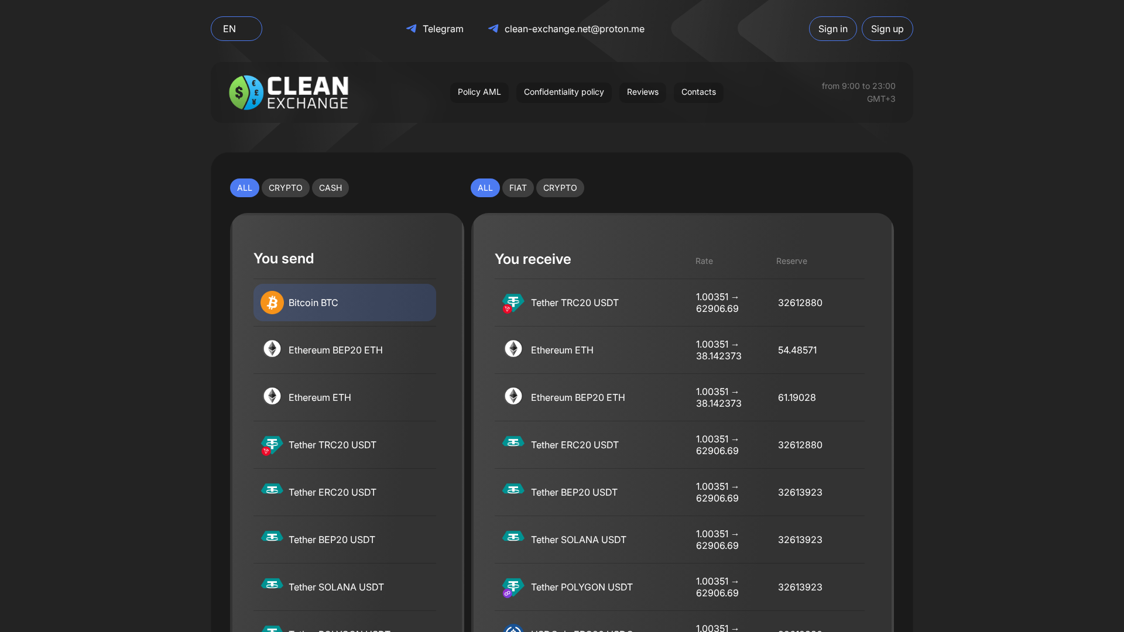The height and width of the screenshot is (632, 1124).
Task: Filter receive list by CRYPTO
Action: [x=560, y=188]
